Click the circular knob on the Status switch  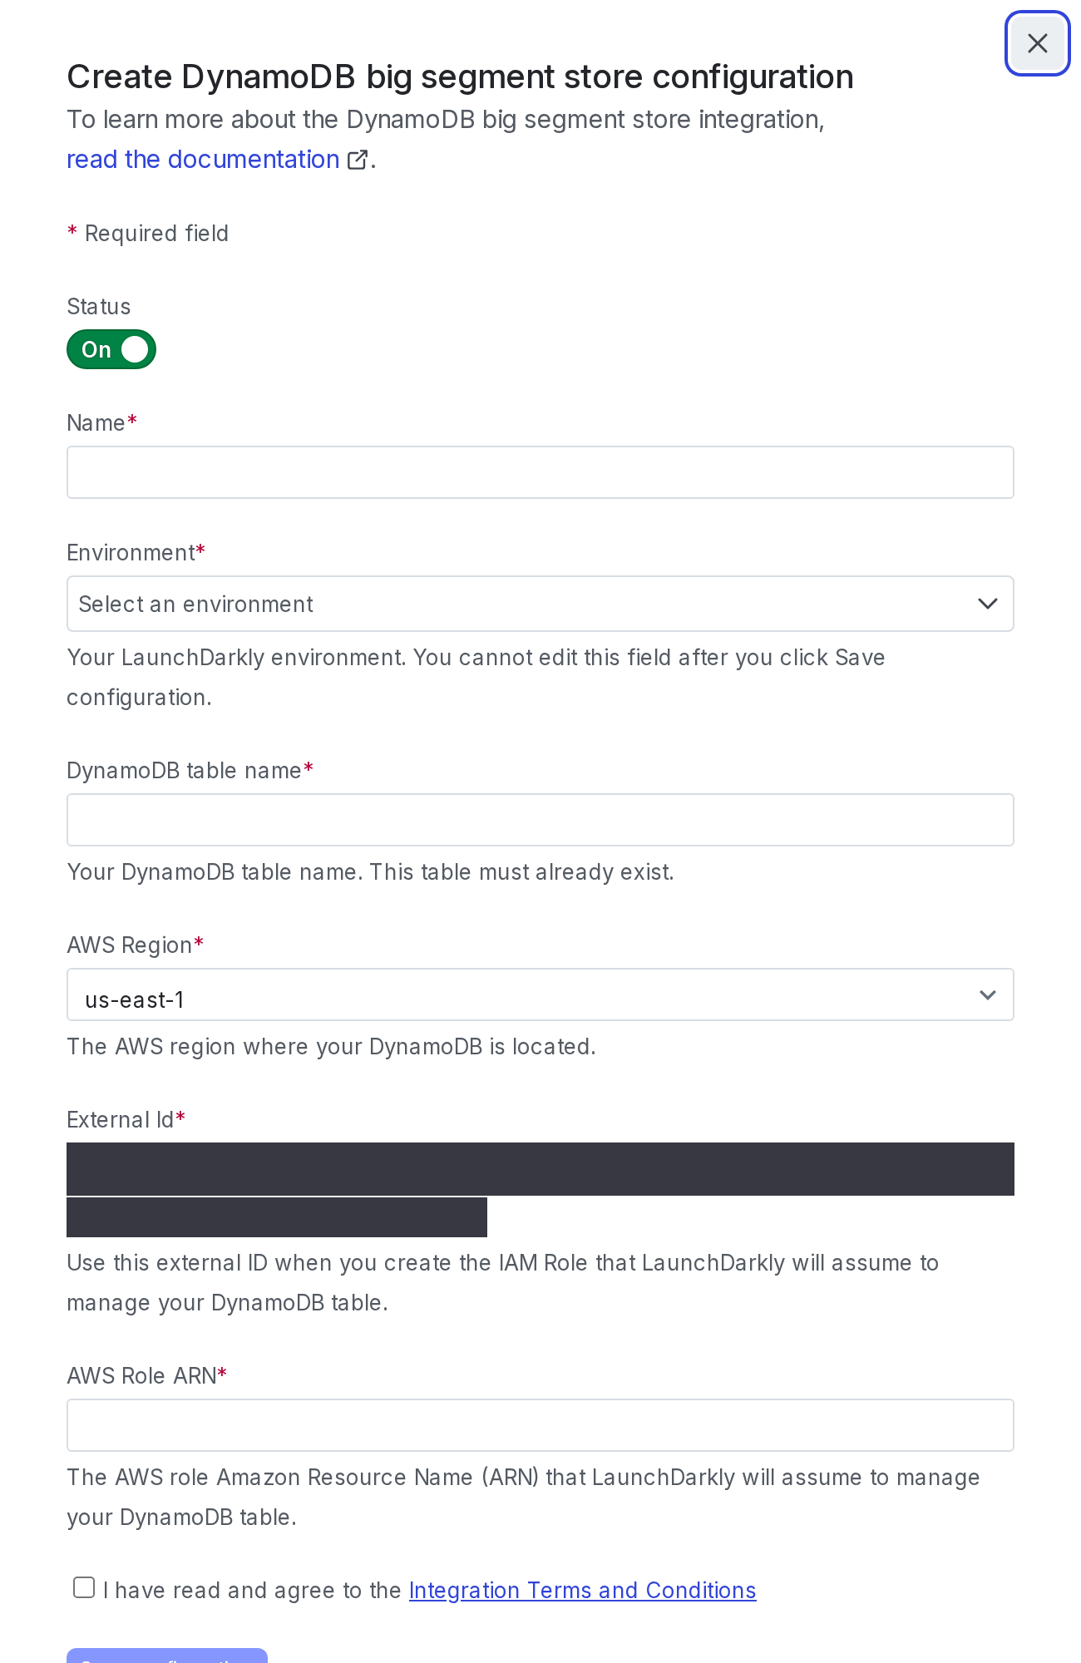[135, 349]
